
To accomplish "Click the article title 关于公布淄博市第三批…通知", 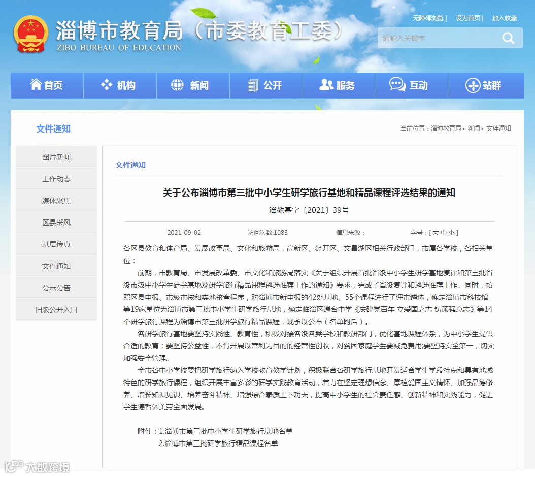I will (309, 193).
